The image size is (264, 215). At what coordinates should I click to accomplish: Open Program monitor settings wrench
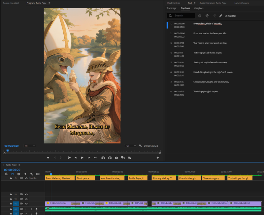tap(140, 146)
